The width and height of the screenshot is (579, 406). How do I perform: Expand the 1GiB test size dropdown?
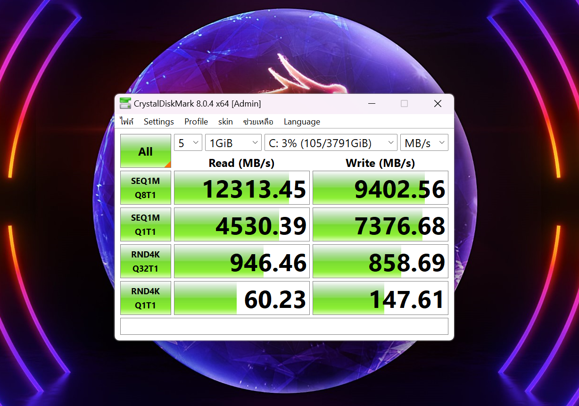tap(233, 143)
